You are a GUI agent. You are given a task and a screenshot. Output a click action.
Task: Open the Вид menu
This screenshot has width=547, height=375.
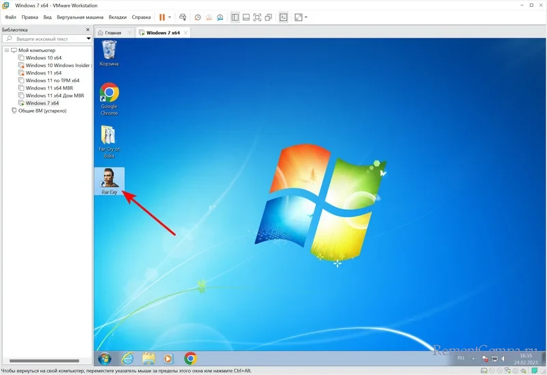(x=47, y=17)
